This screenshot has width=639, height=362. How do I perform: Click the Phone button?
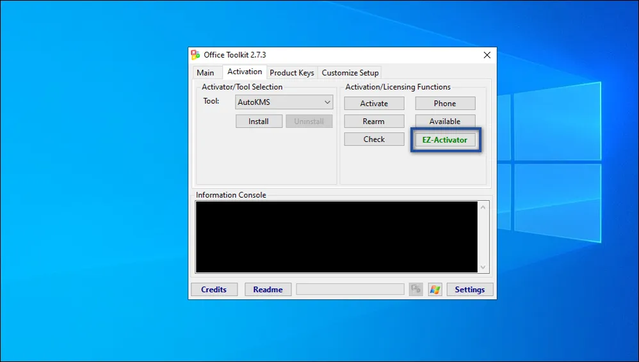tap(445, 104)
